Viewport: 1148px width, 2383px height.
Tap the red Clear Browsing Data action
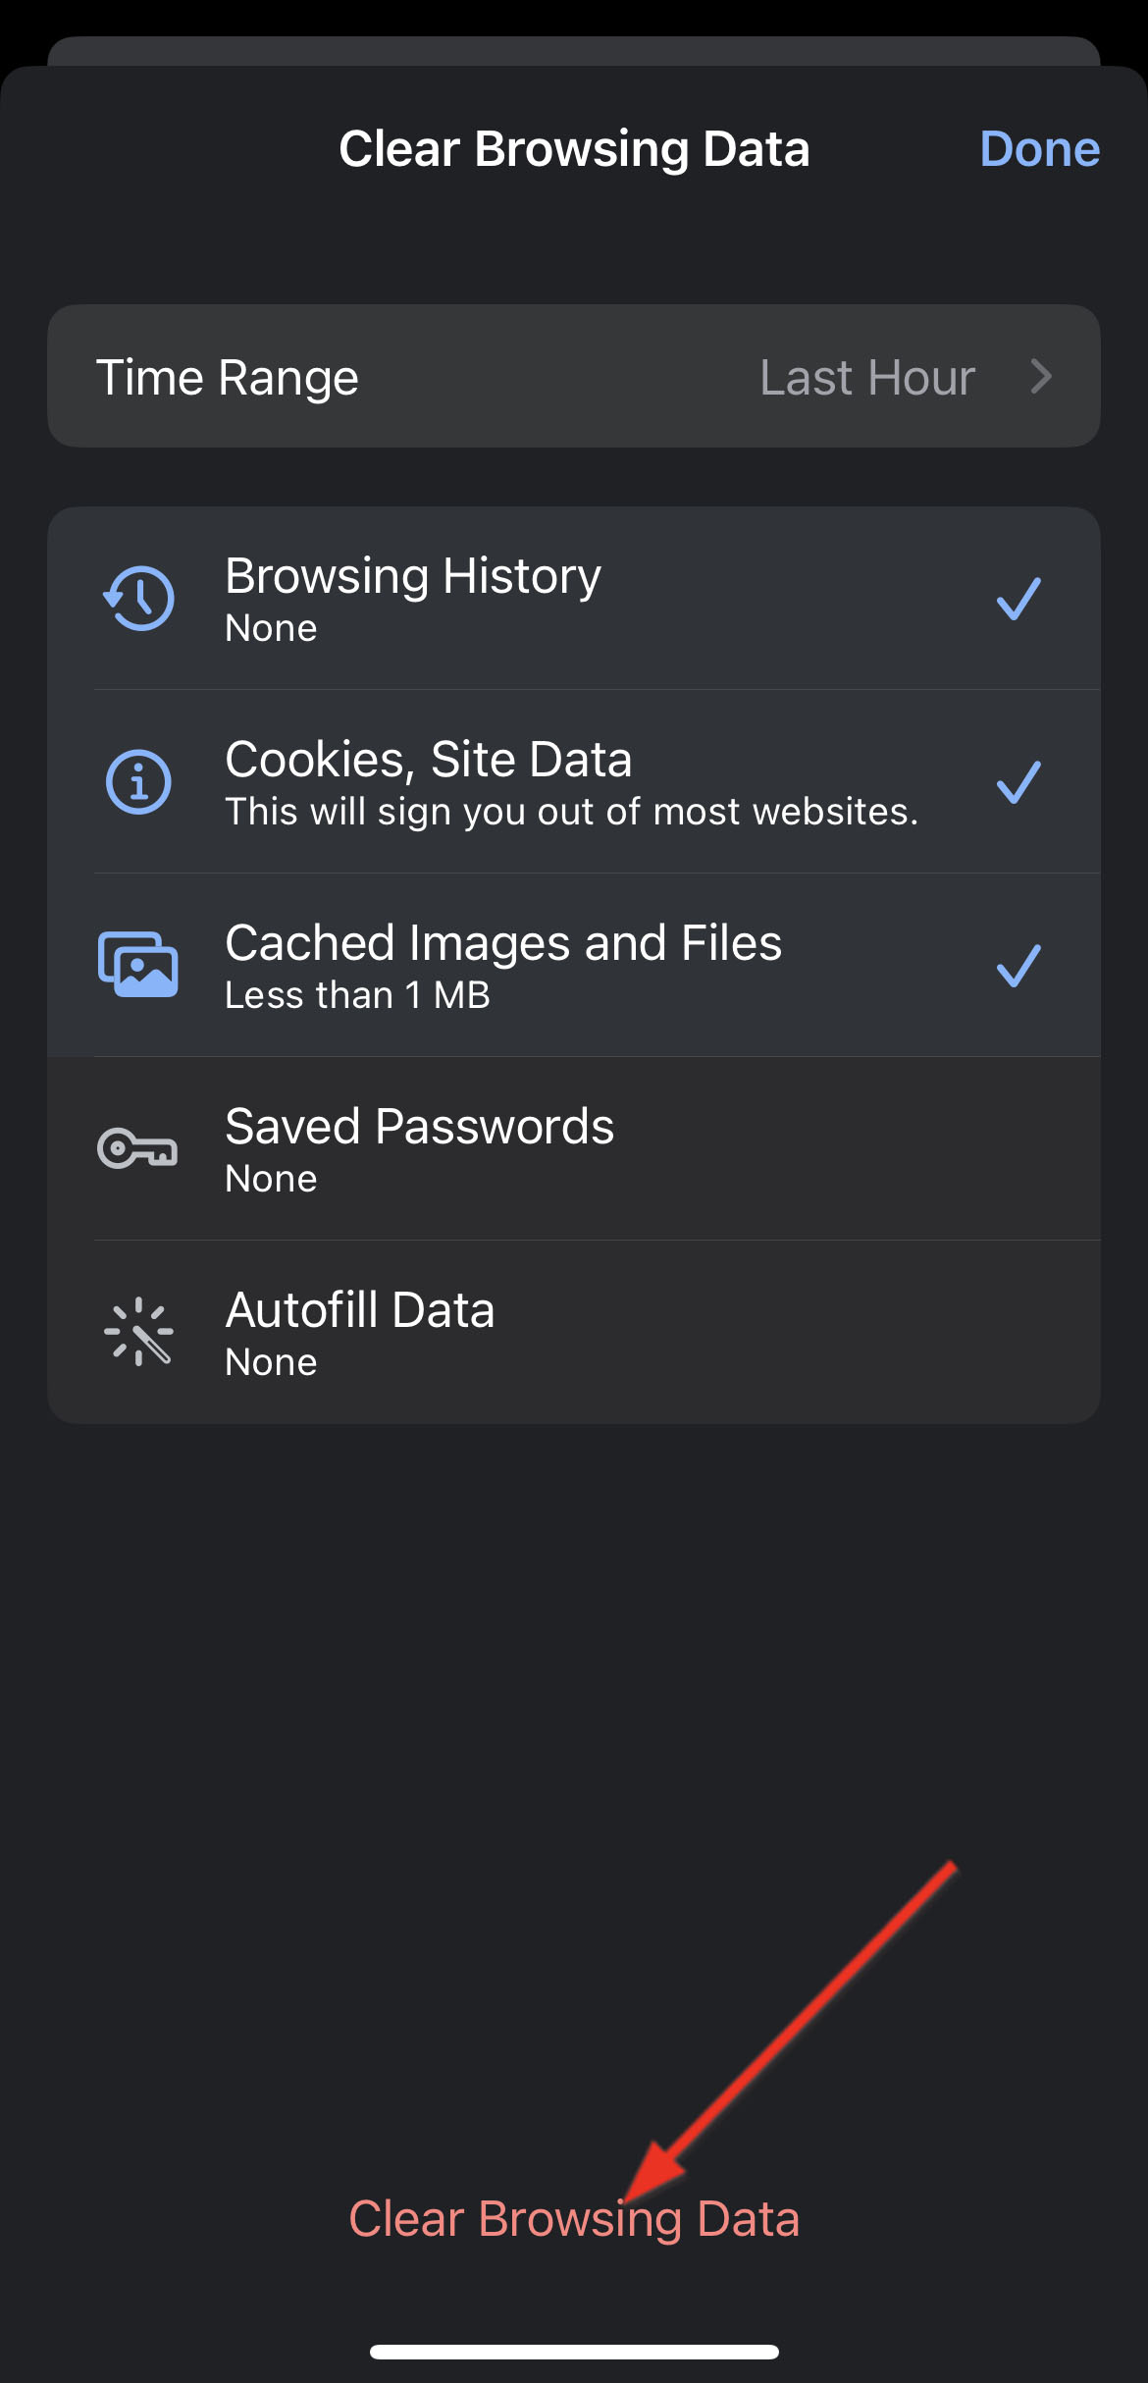574,2216
